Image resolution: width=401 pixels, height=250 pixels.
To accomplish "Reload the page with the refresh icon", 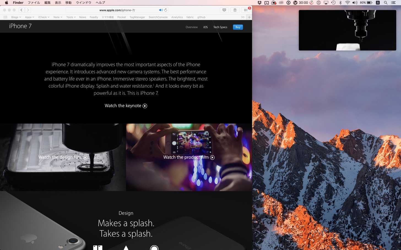I will (x=166, y=10).
